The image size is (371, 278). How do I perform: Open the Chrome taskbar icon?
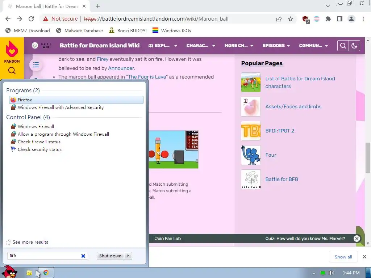coord(46,273)
